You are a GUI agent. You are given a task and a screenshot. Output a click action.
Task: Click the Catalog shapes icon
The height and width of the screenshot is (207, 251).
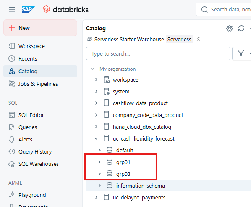pos(12,71)
